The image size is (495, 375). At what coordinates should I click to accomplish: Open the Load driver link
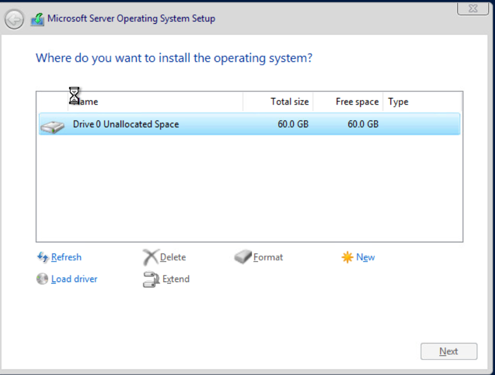(74, 279)
